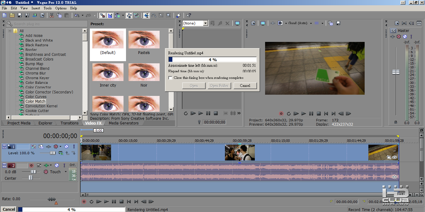Collapse the All folder in plug-in tree
The image size is (425, 212).
pyautogui.click(x=10, y=31)
